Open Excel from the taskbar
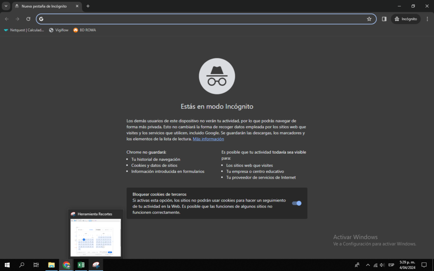Screen dimensions: 434x271 pos(81,265)
